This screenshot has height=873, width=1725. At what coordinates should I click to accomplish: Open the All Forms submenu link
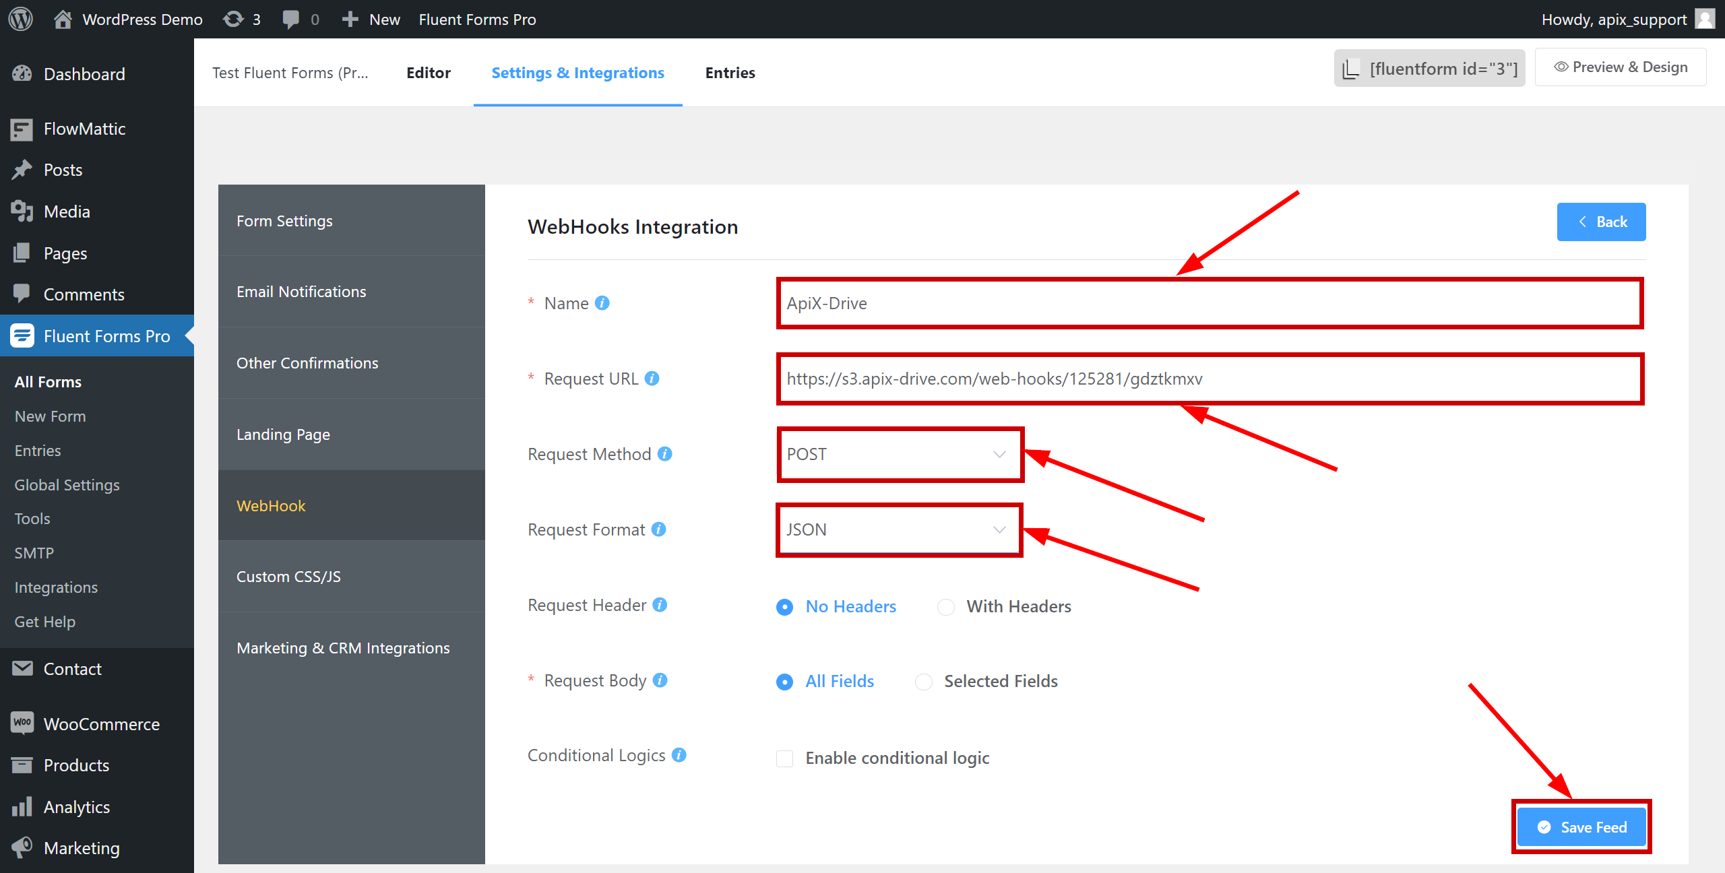coord(48,382)
